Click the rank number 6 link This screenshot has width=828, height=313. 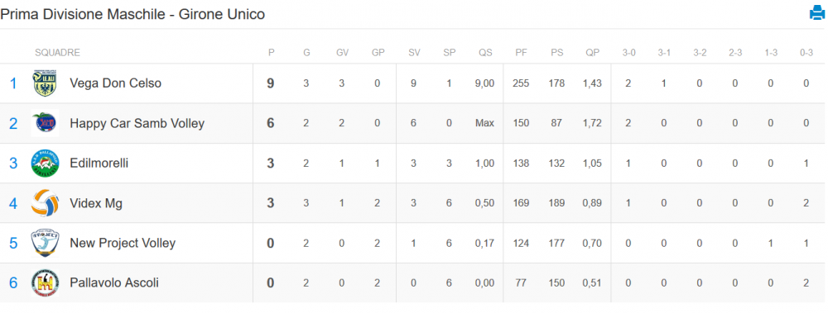coord(13,283)
